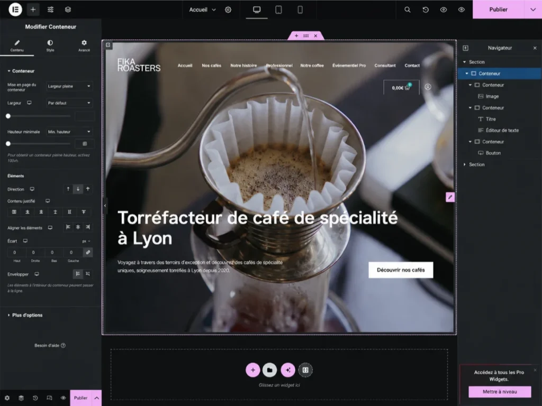
Task: Open Par défaut width dropdown
Action: 69,103
